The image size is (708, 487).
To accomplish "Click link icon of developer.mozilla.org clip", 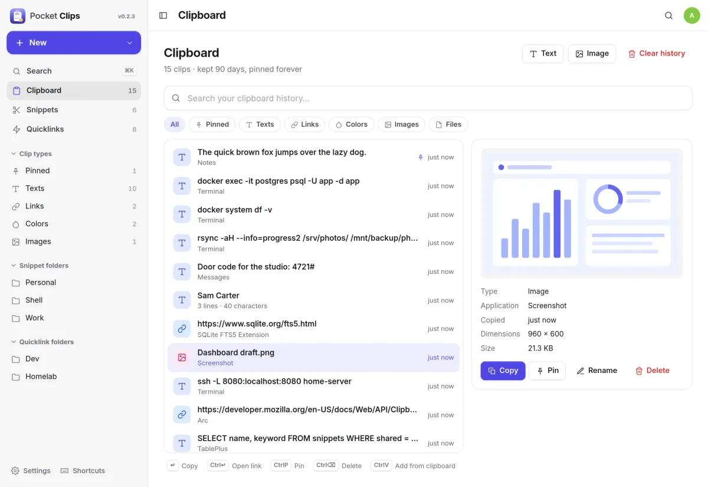I will [182, 415].
